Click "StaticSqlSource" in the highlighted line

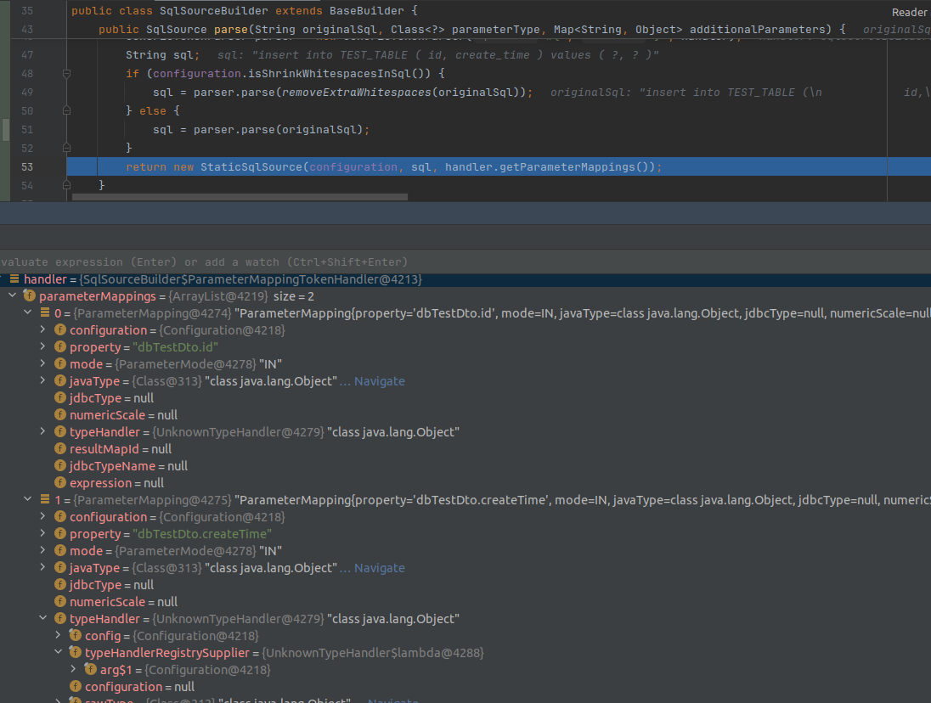click(251, 166)
